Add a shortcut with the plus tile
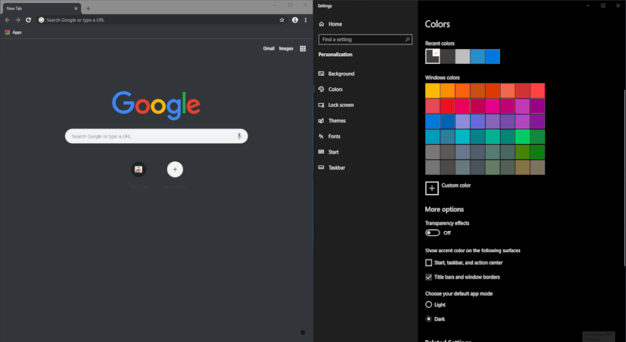Viewport: 626px width, 342px height. [x=175, y=169]
